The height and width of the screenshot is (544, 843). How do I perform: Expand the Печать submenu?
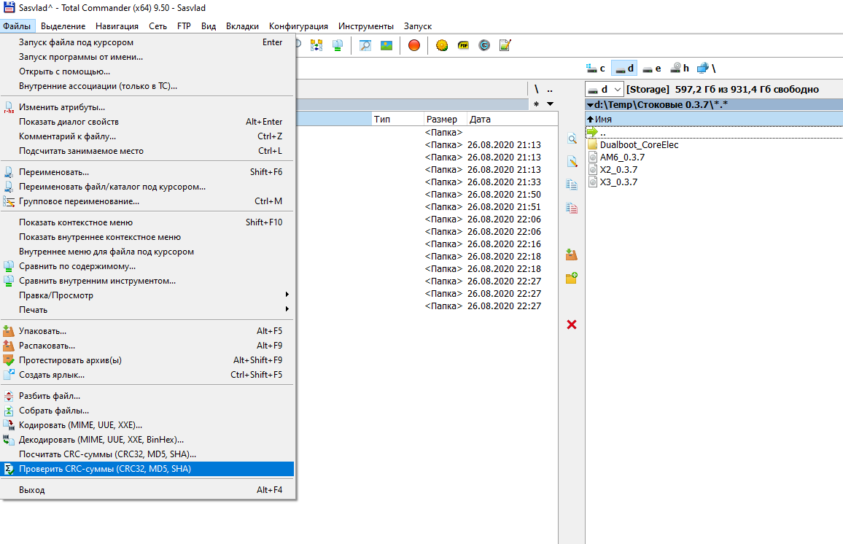click(x=147, y=310)
